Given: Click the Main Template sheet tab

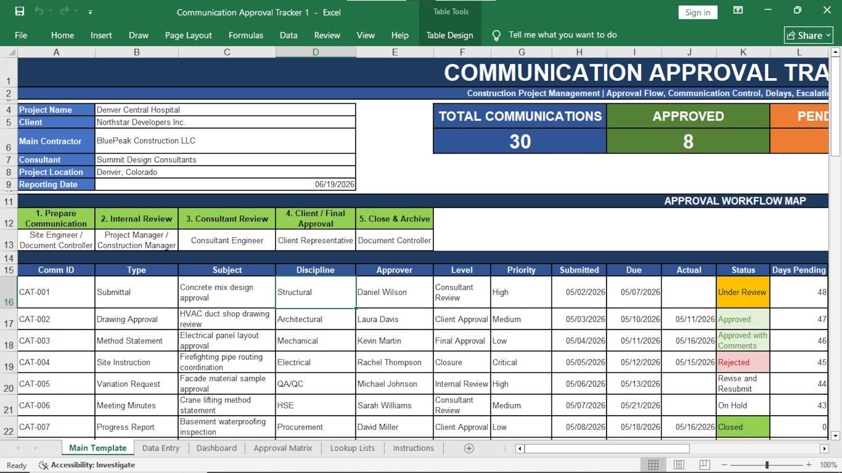Looking at the screenshot, I should (98, 448).
